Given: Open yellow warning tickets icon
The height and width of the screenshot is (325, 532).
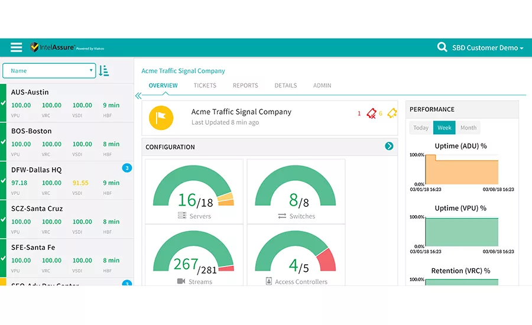Looking at the screenshot, I should pyautogui.click(x=392, y=113).
